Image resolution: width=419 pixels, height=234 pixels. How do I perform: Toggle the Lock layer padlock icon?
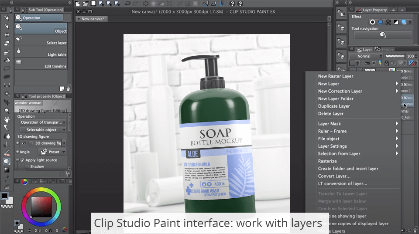coord(386,63)
